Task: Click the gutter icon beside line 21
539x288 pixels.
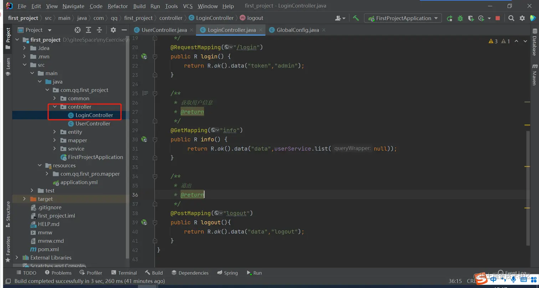Action: point(144,56)
